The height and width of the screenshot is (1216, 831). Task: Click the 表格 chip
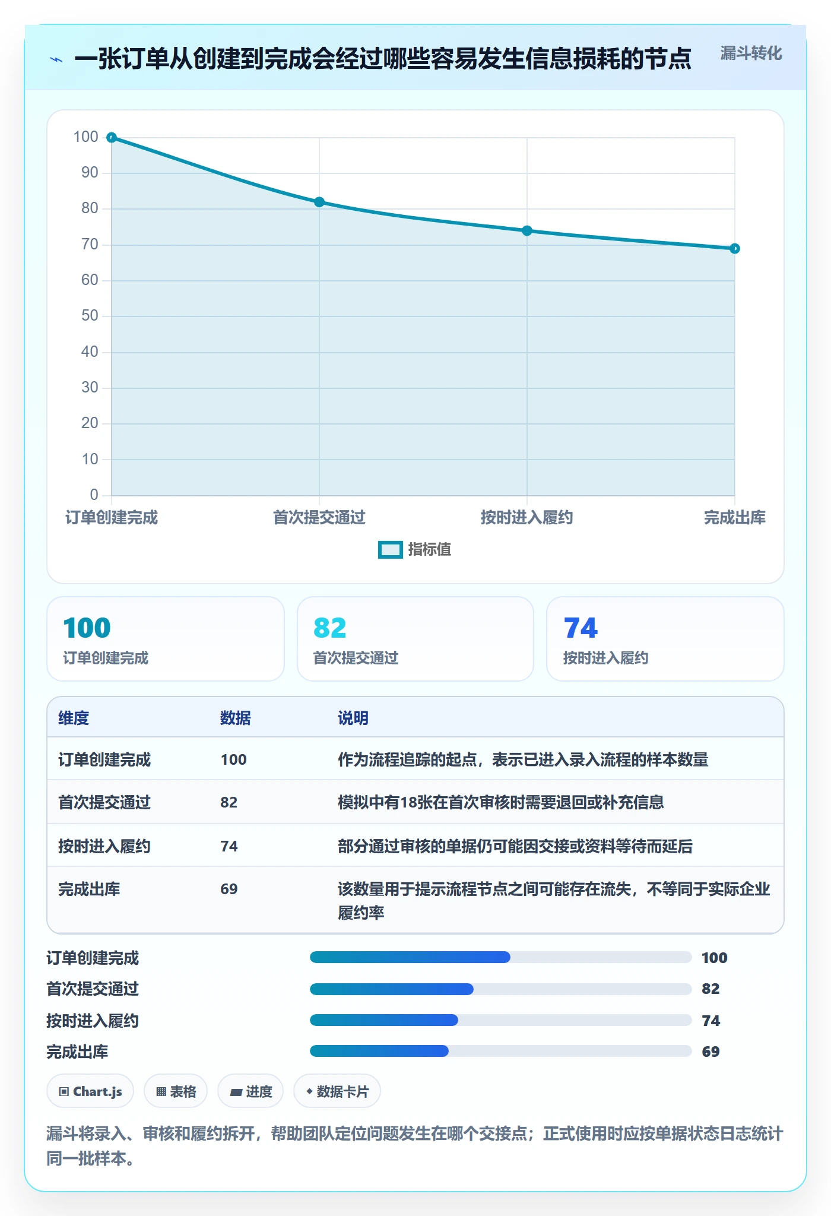176,1091
